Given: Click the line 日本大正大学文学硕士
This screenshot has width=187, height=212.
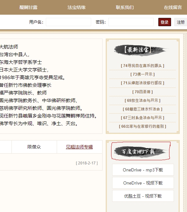Looking at the screenshot, I should (24, 70).
